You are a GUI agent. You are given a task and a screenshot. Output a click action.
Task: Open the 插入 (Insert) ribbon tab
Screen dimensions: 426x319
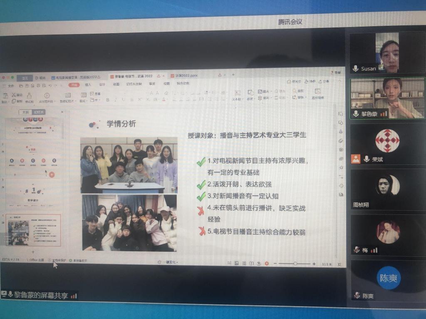[x=88, y=85]
